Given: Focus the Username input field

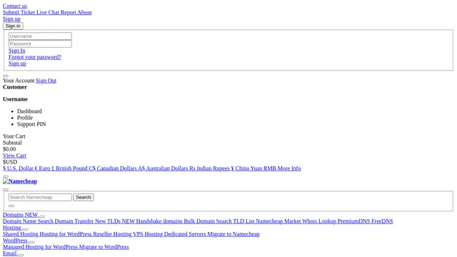Looking at the screenshot, I should coord(40,36).
